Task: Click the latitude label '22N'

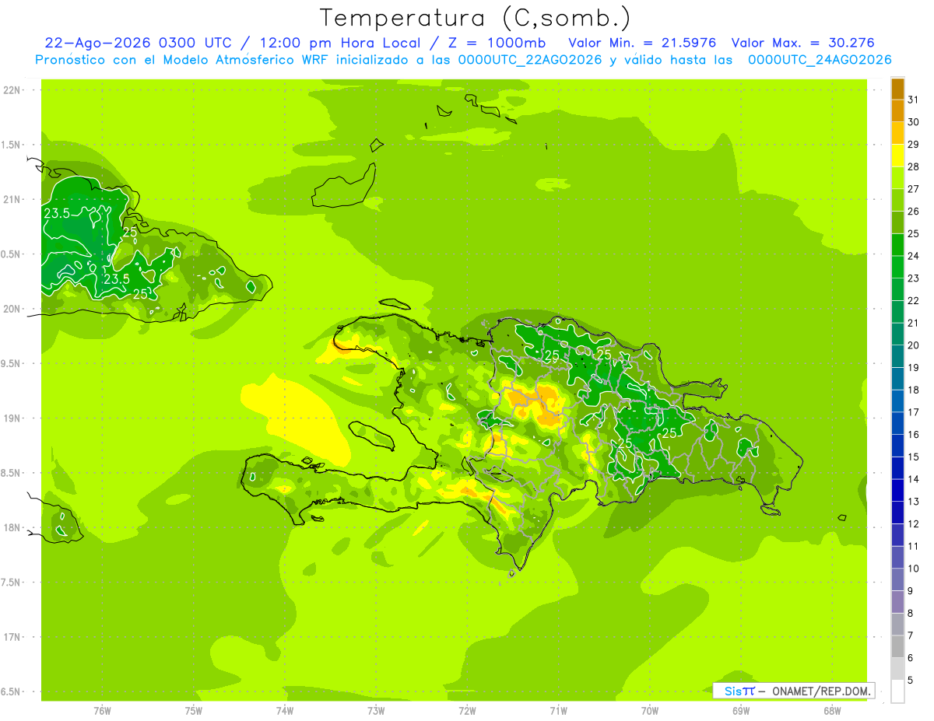Action: (x=12, y=90)
